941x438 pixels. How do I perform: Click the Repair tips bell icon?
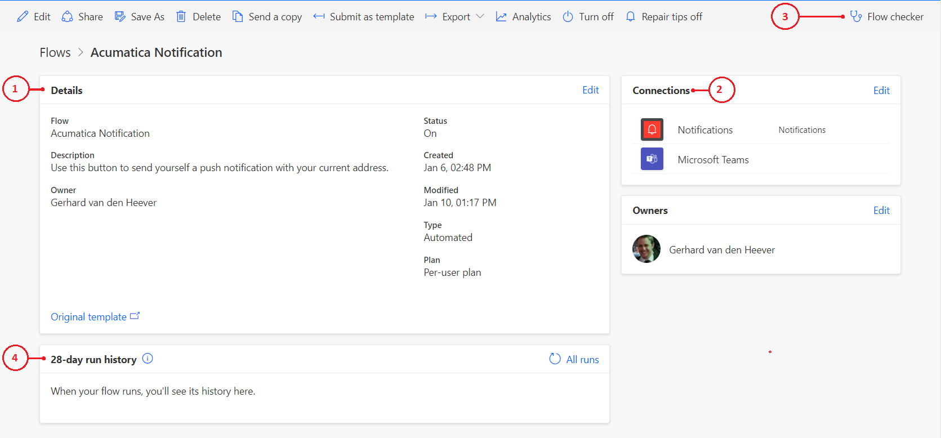click(x=631, y=17)
